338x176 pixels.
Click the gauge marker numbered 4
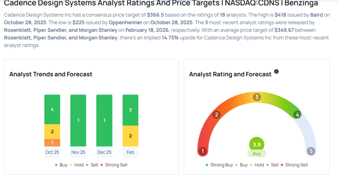pyautogui.click(x=297, y=114)
